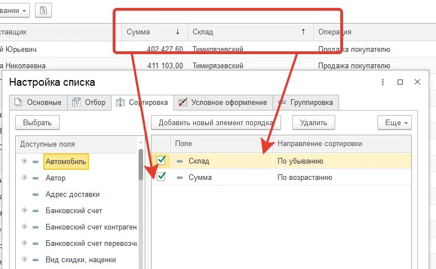
Task: Select the Сумма row in sort order table
Action: (282, 178)
